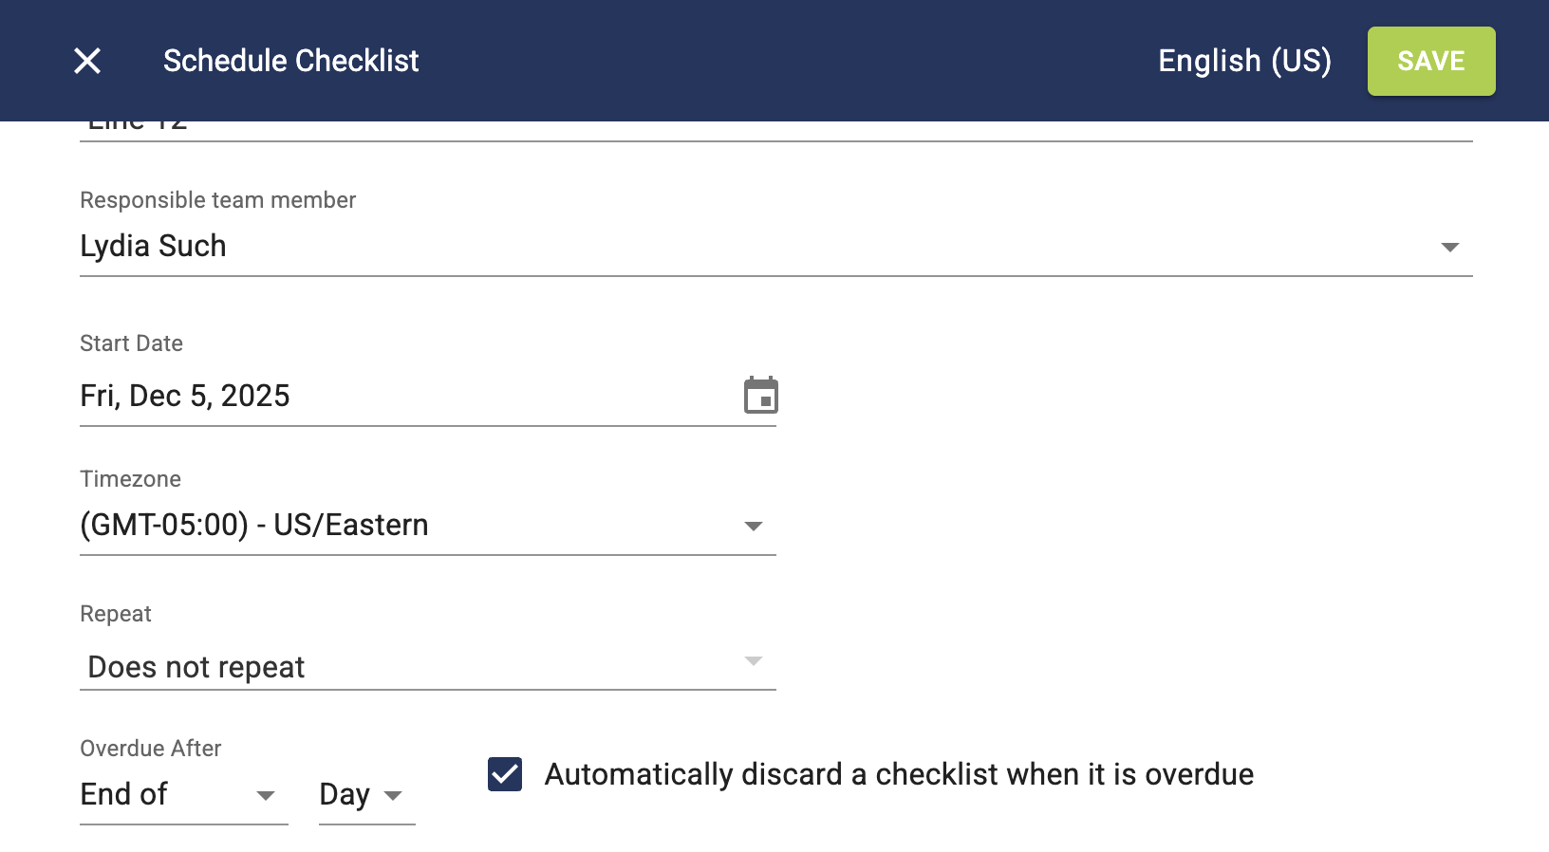Close the Schedule Checklist dialog

coord(87,61)
